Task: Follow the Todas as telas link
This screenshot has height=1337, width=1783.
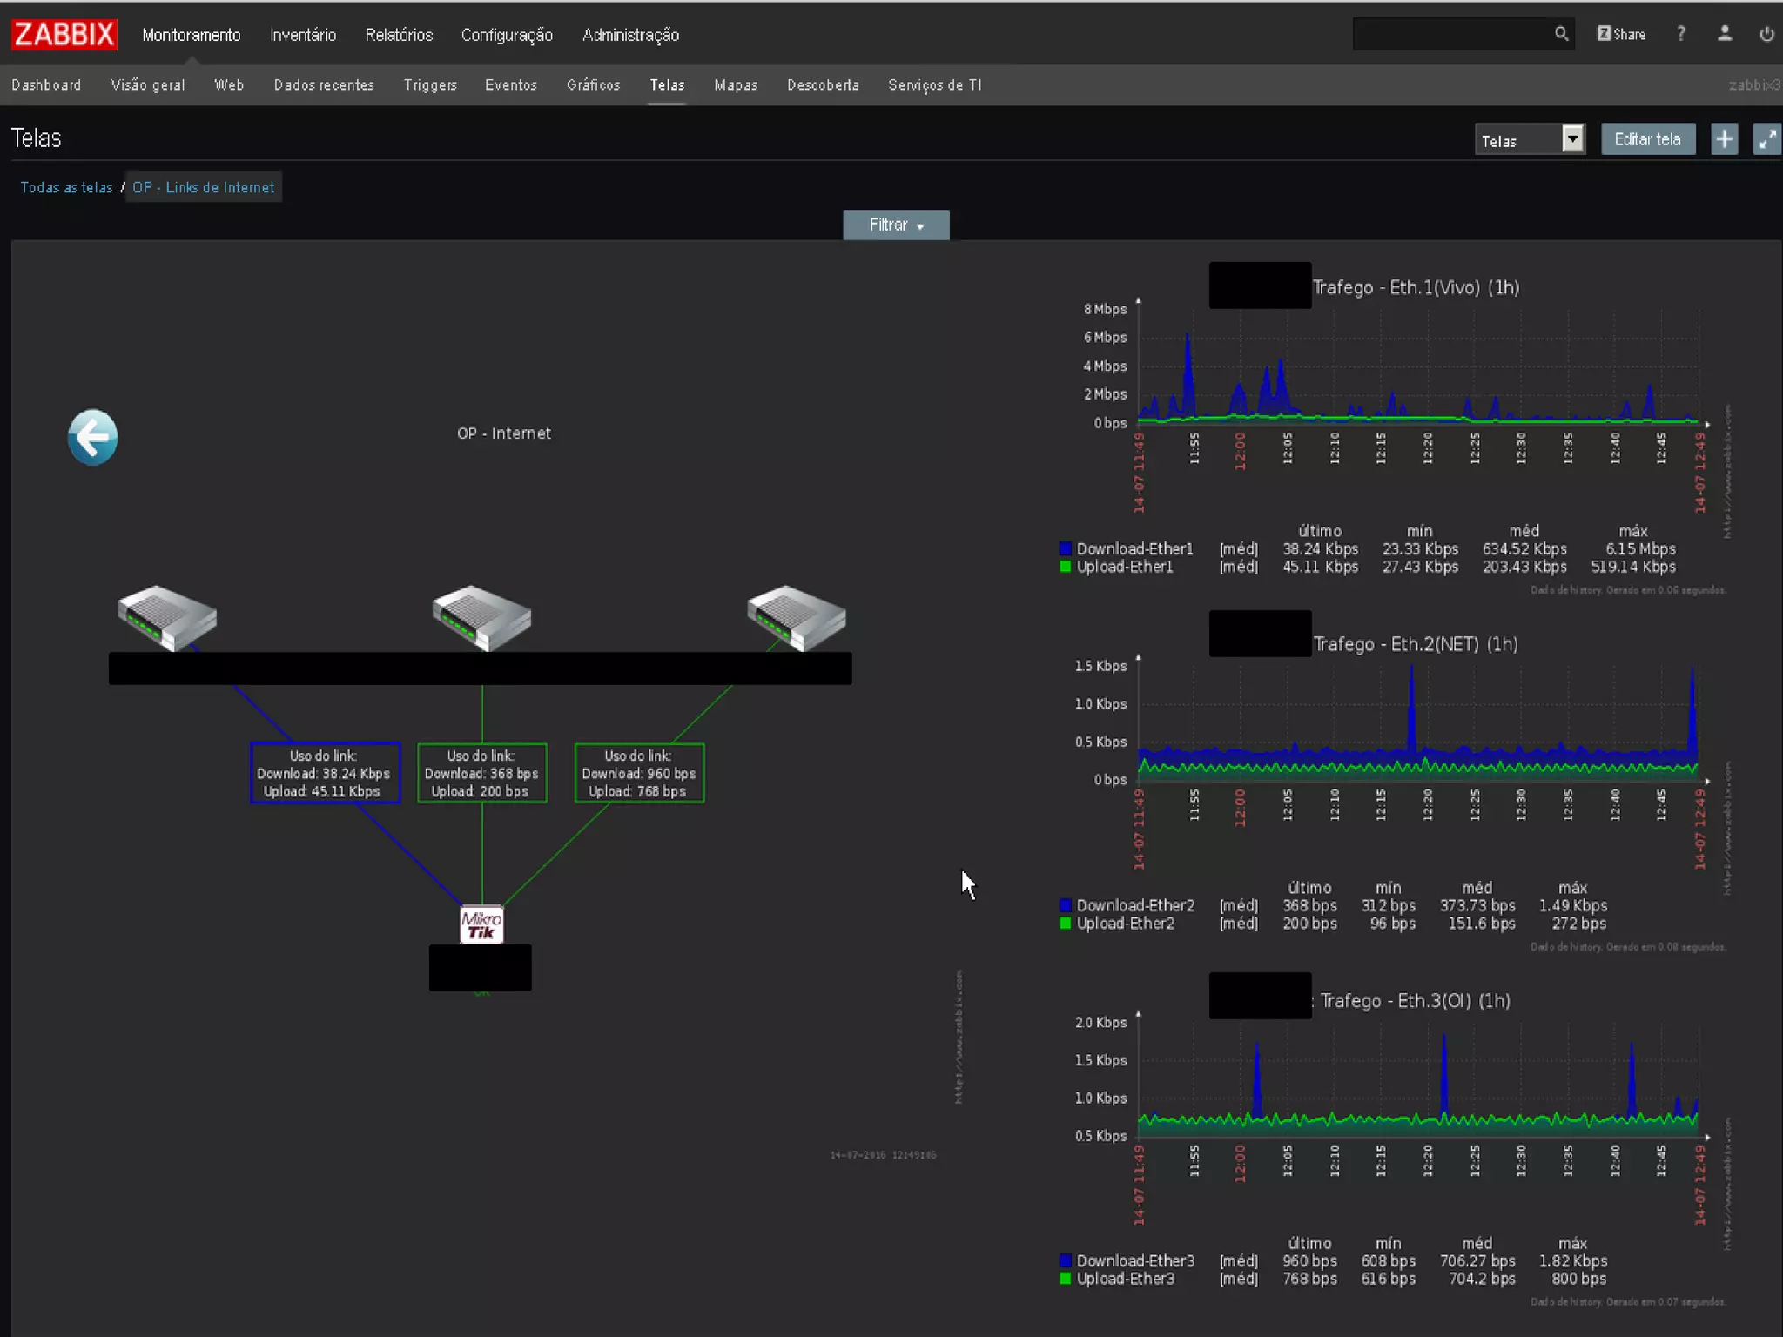Action: (66, 187)
